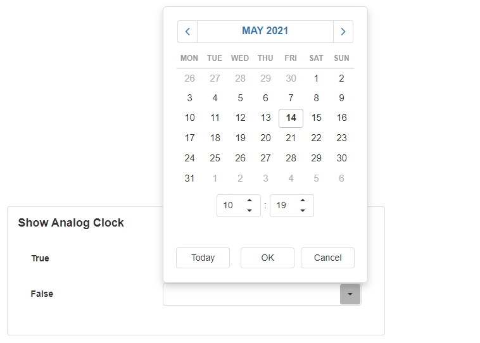Confirm the date with OK
The image size is (480, 343).
point(267,258)
